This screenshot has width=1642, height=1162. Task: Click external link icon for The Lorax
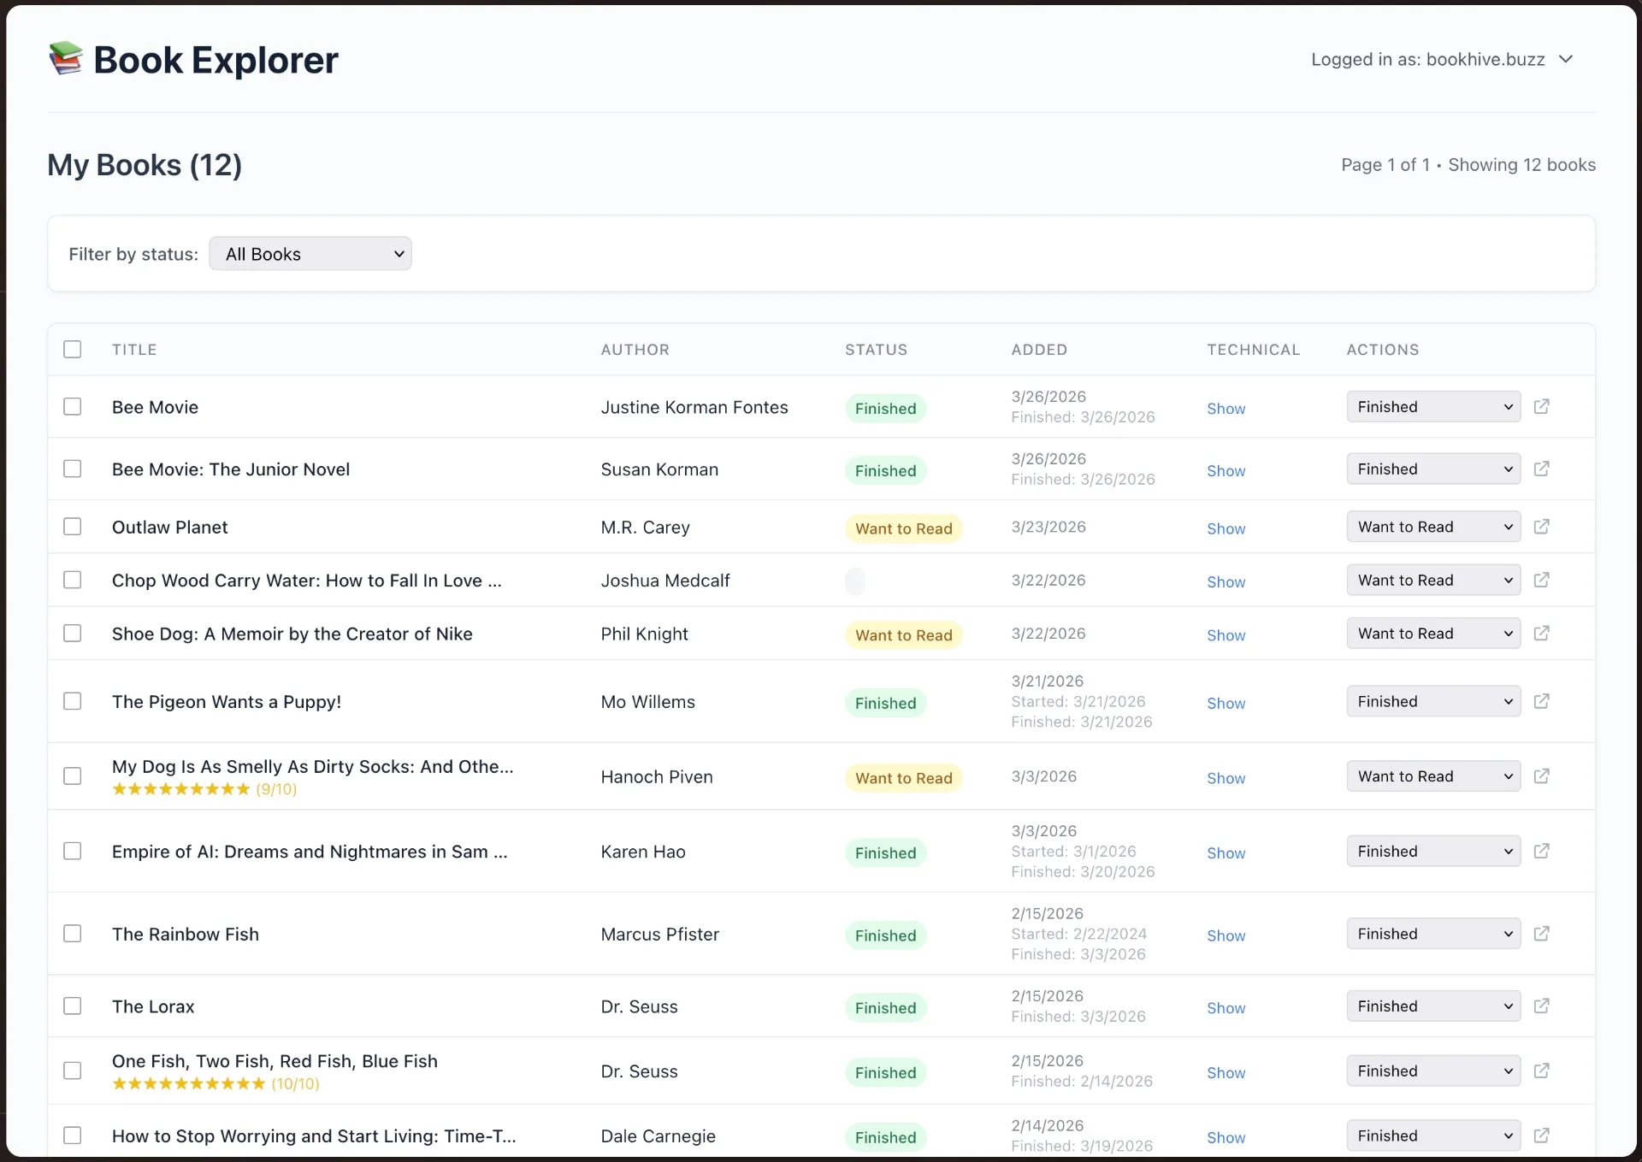click(x=1541, y=1006)
